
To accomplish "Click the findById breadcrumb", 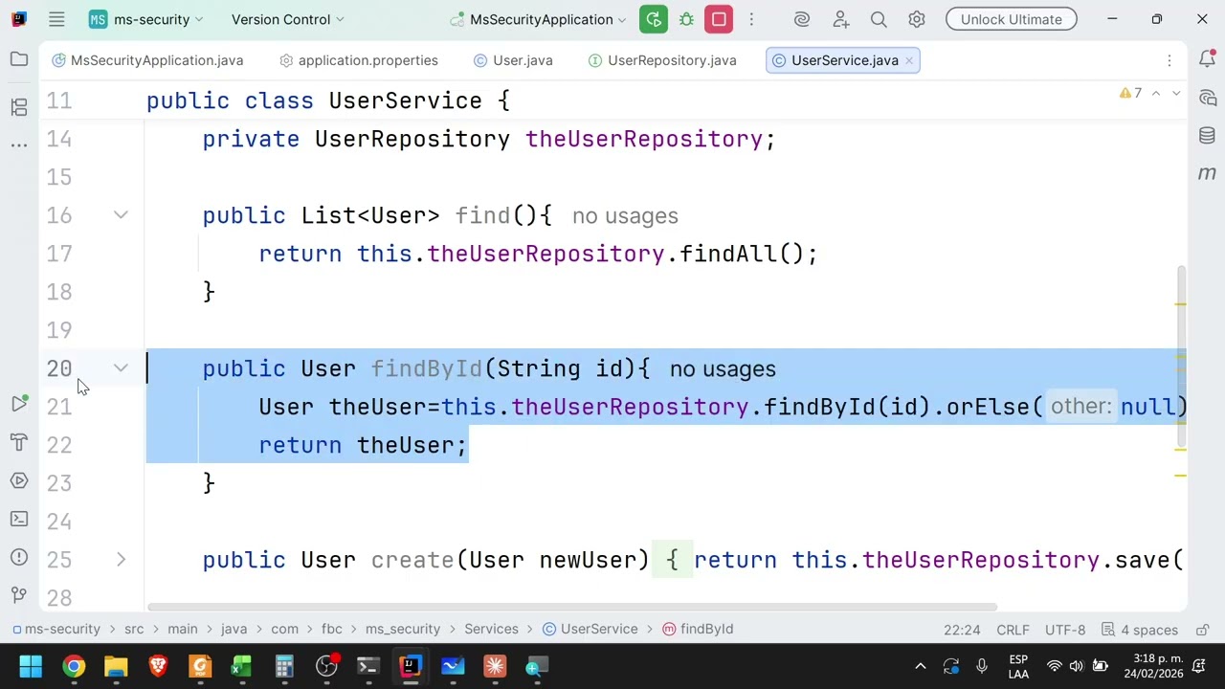I will click(698, 629).
